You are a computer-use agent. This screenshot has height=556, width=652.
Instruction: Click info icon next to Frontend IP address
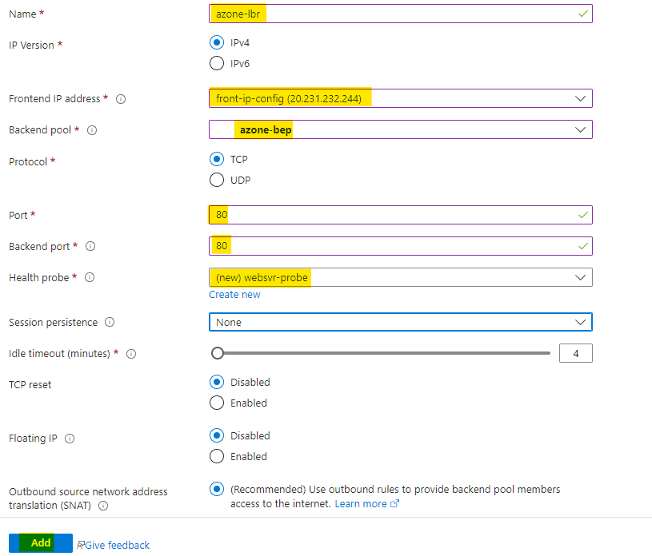click(122, 99)
